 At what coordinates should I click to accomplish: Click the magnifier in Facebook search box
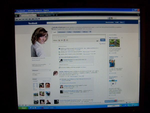click(75, 23)
